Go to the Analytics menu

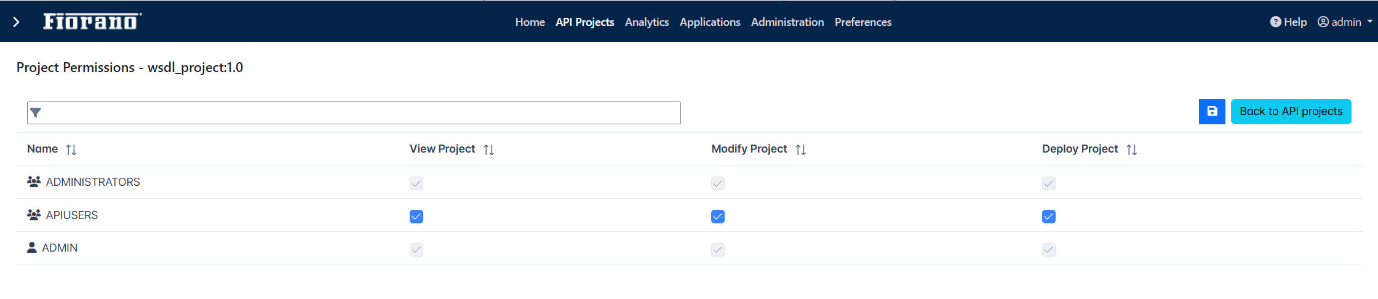point(647,22)
